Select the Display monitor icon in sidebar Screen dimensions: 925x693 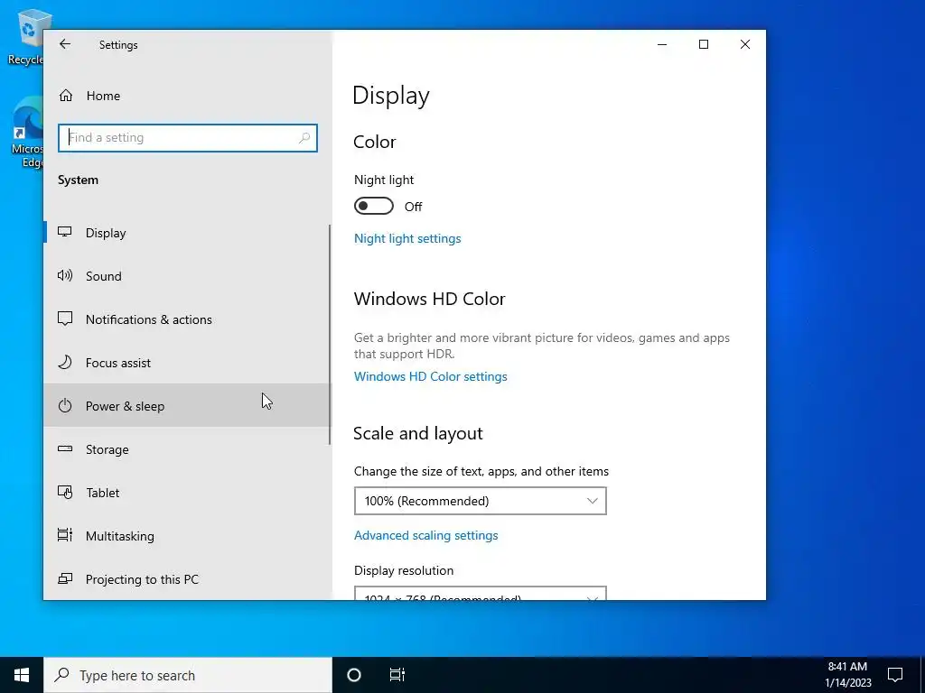click(x=65, y=232)
